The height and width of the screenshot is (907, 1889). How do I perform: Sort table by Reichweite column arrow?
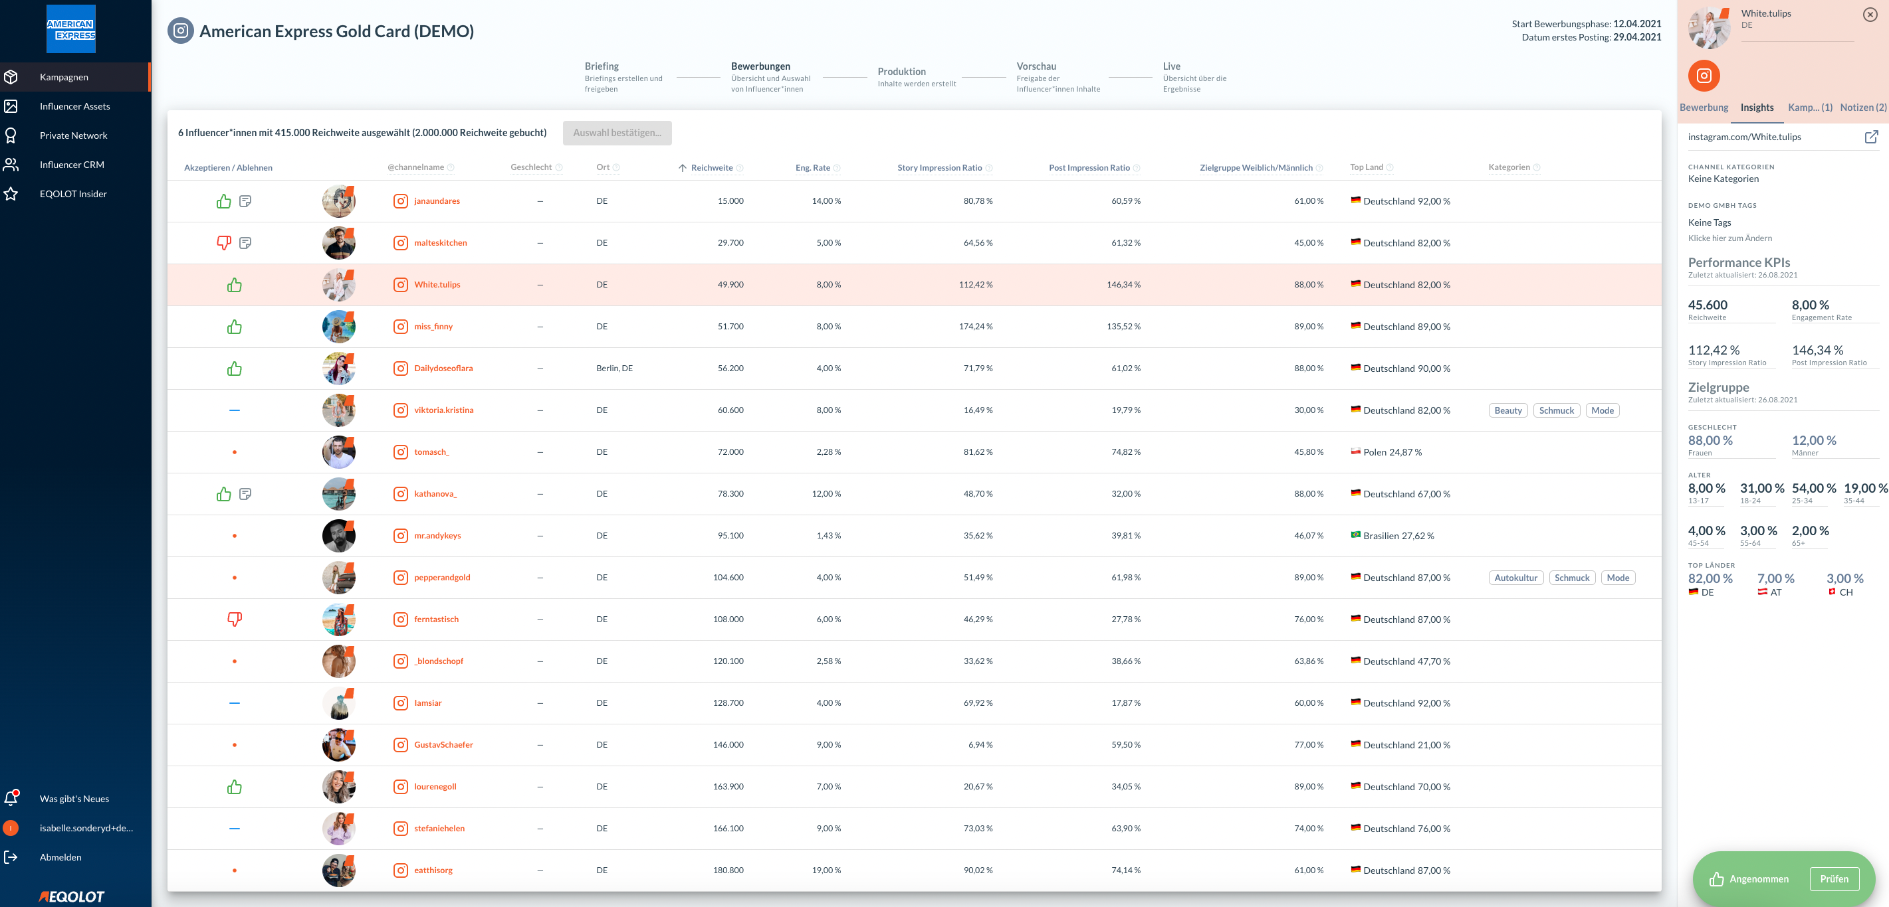point(683,168)
